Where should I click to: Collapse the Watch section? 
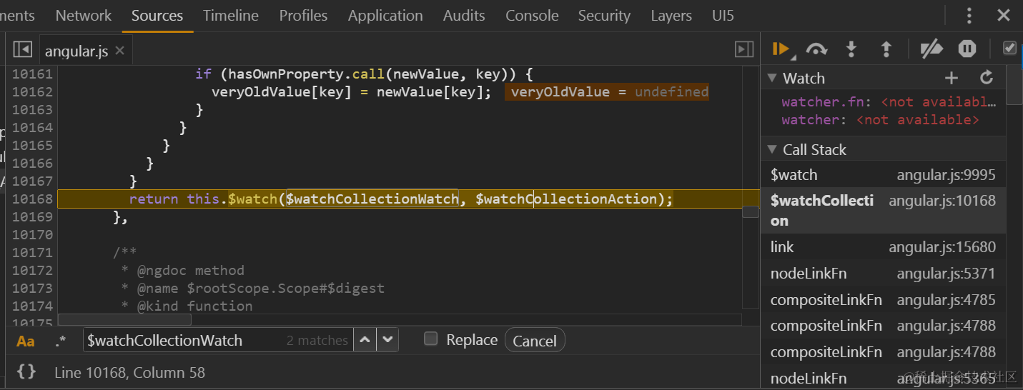pyautogui.click(x=772, y=78)
